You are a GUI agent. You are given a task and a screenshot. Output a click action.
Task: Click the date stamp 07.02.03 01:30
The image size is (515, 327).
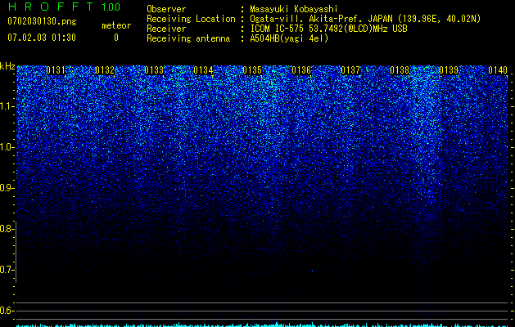(x=42, y=38)
